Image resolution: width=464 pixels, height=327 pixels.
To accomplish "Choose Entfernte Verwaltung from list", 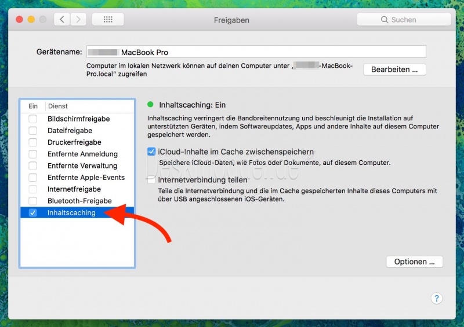I will 82,166.
